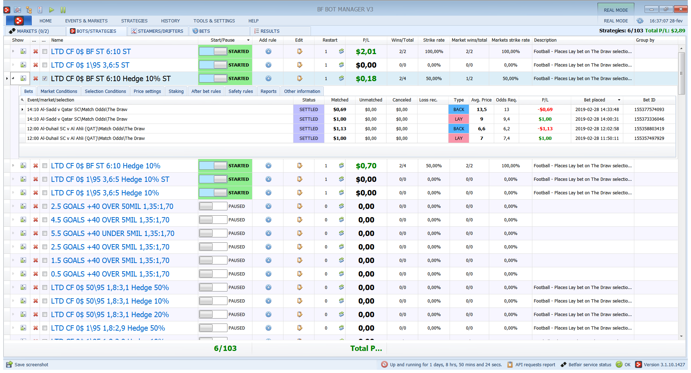
Task: Open Start/Pause column dropdown arrow
Action: pos(249,40)
